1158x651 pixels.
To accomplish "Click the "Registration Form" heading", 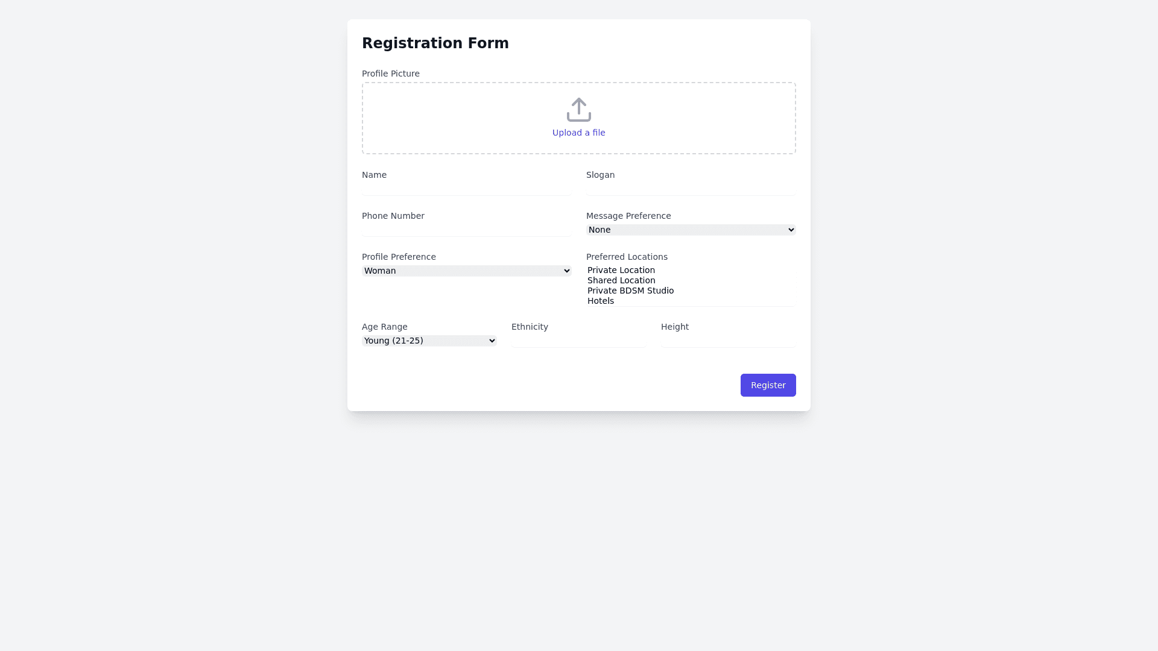I will (x=435, y=43).
